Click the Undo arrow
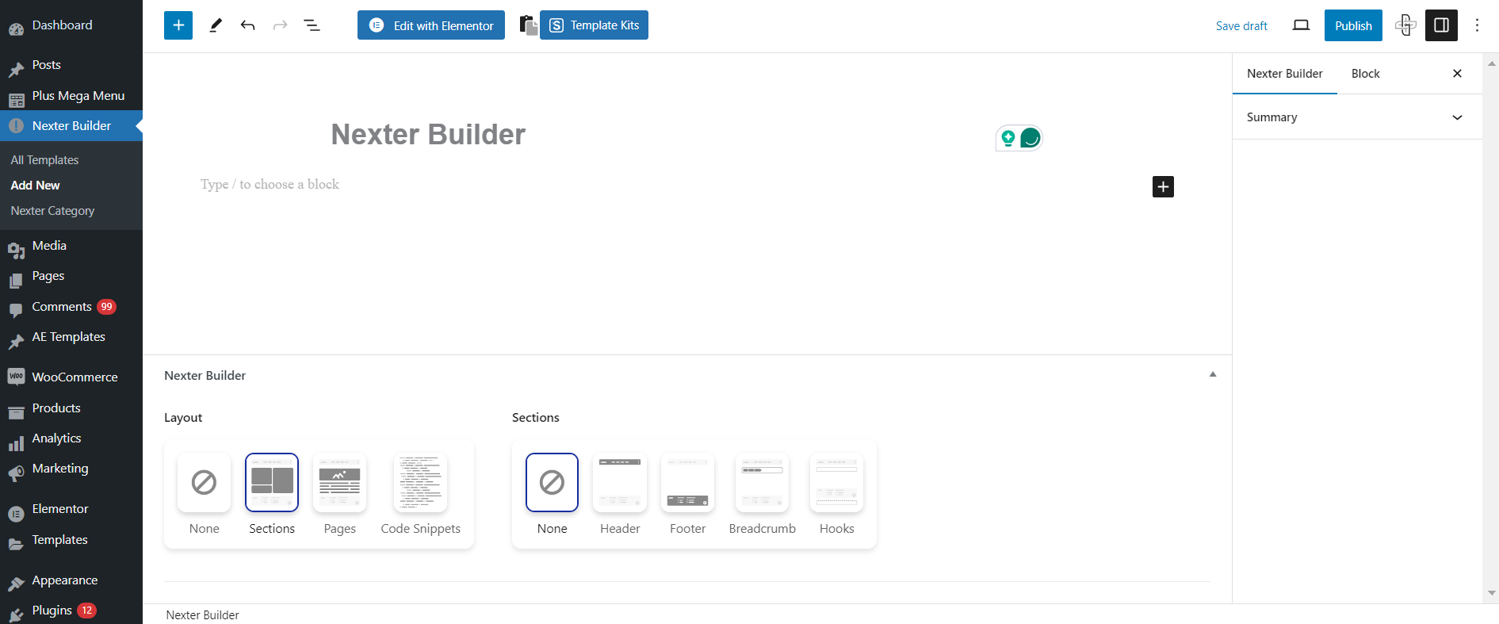Screen dimensions: 1499x624 pyautogui.click(x=247, y=25)
